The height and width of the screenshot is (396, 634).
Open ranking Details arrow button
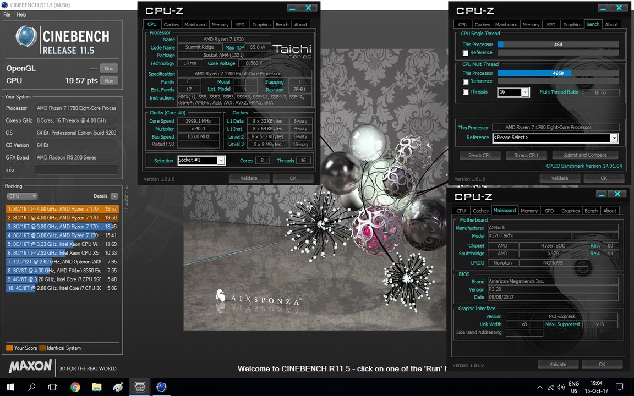coord(114,196)
